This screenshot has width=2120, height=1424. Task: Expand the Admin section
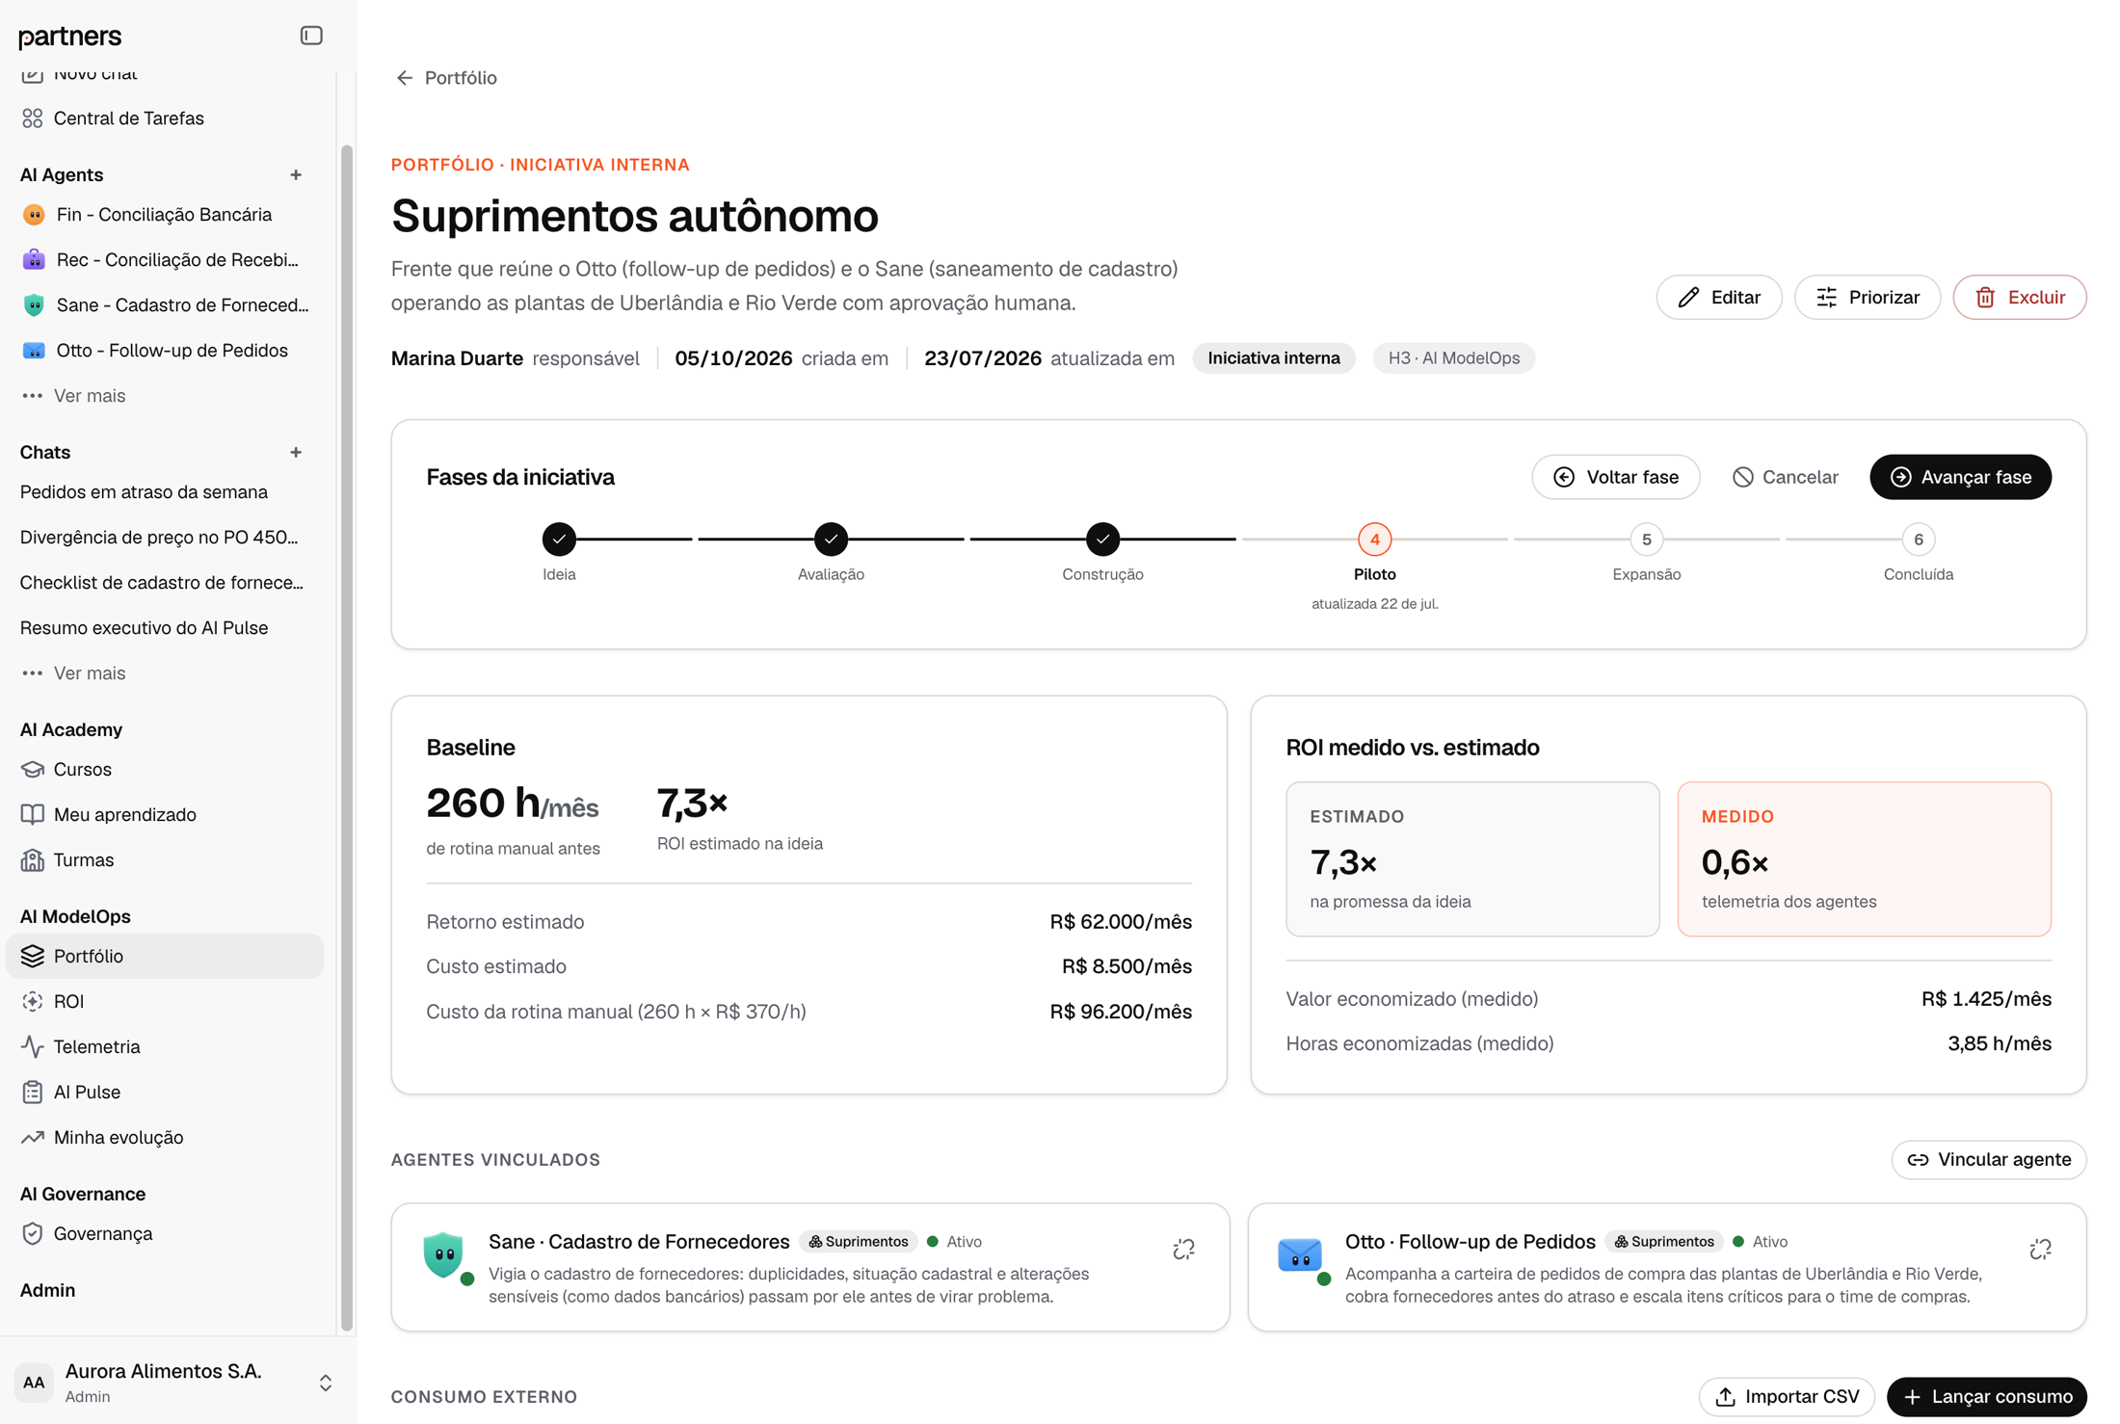(x=47, y=1290)
